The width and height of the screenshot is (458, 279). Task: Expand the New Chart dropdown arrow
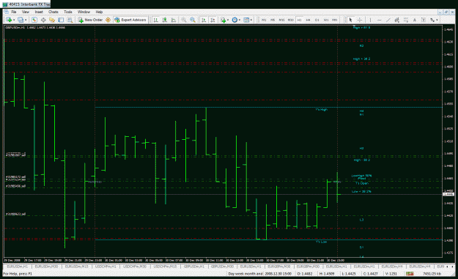(x=14, y=20)
